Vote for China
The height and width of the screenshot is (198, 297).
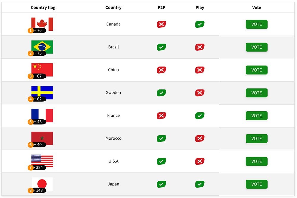tap(257, 70)
